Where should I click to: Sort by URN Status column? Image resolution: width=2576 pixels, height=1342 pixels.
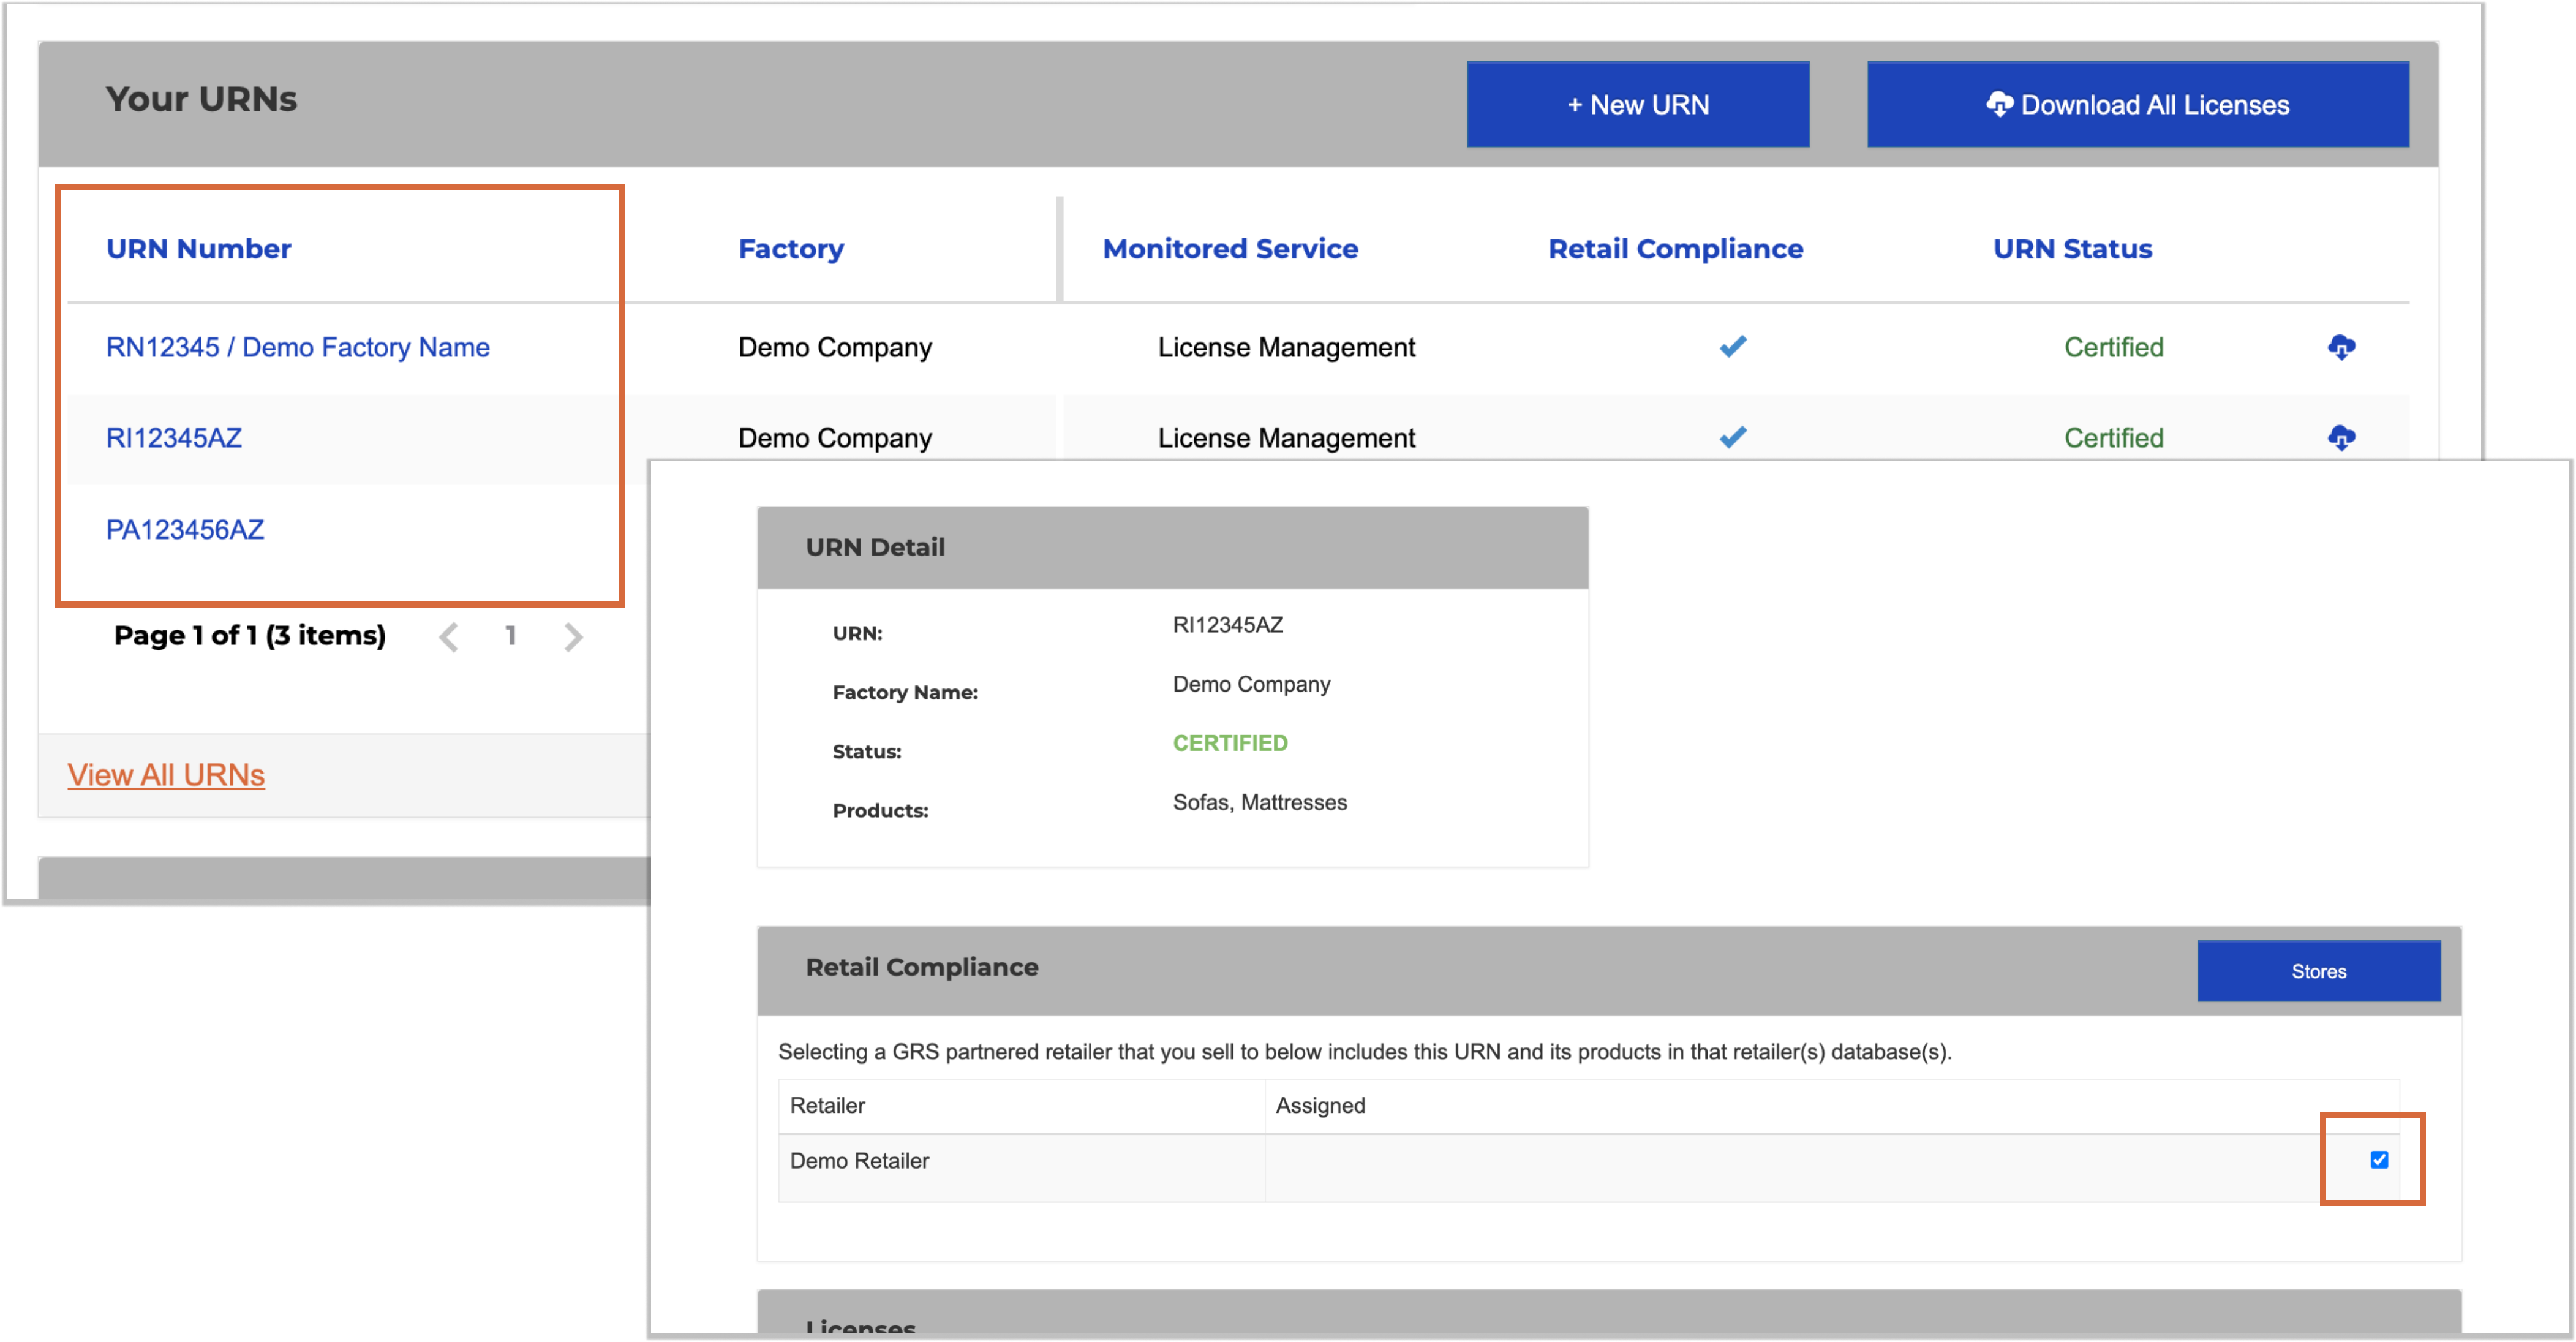[x=2072, y=249]
